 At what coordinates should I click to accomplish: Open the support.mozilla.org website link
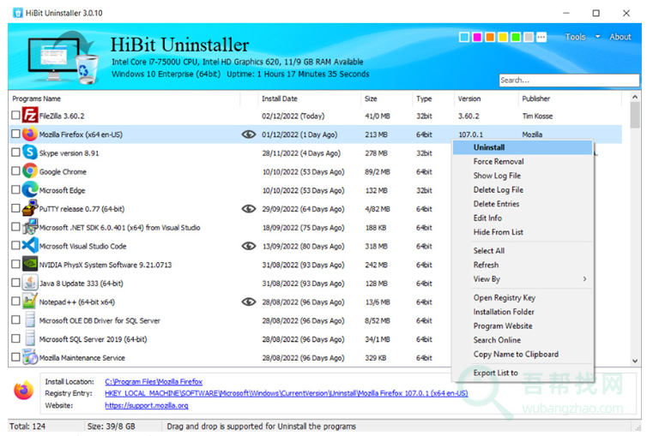tap(147, 405)
